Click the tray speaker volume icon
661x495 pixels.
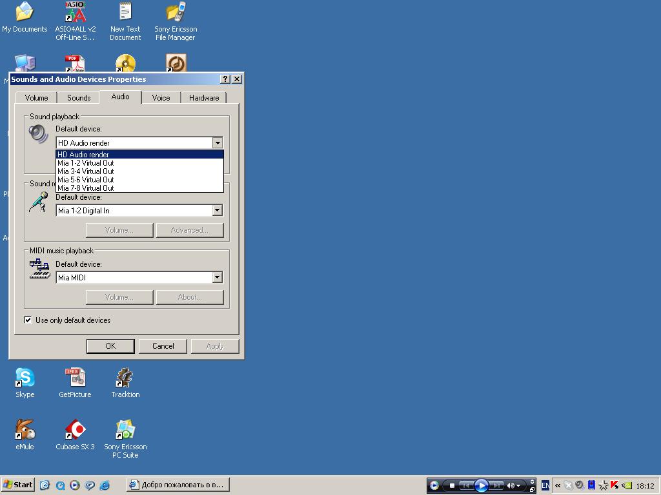tap(580, 485)
